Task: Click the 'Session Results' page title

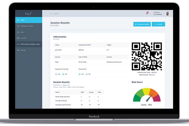Action: click(60, 23)
